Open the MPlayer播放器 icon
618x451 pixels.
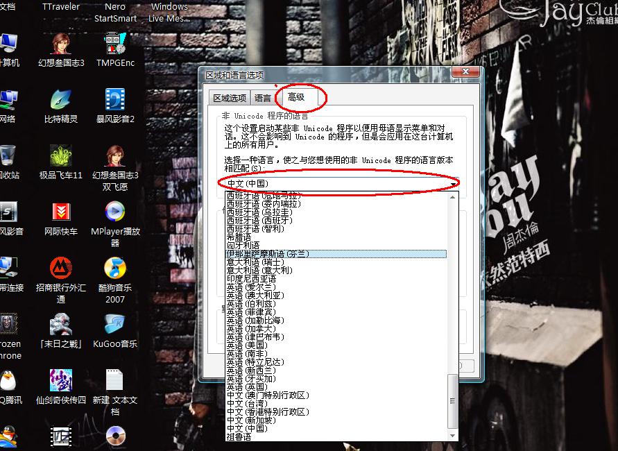point(115,214)
